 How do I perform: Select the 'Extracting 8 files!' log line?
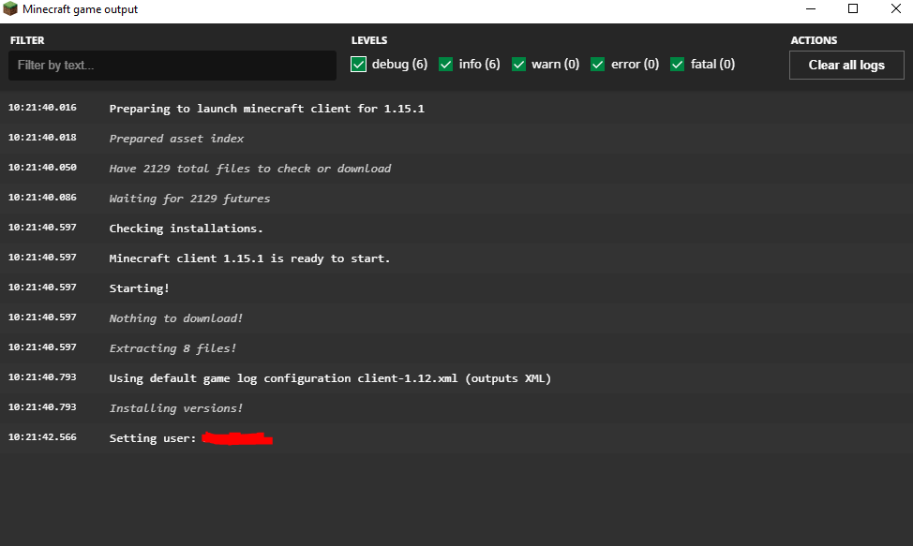coord(172,348)
